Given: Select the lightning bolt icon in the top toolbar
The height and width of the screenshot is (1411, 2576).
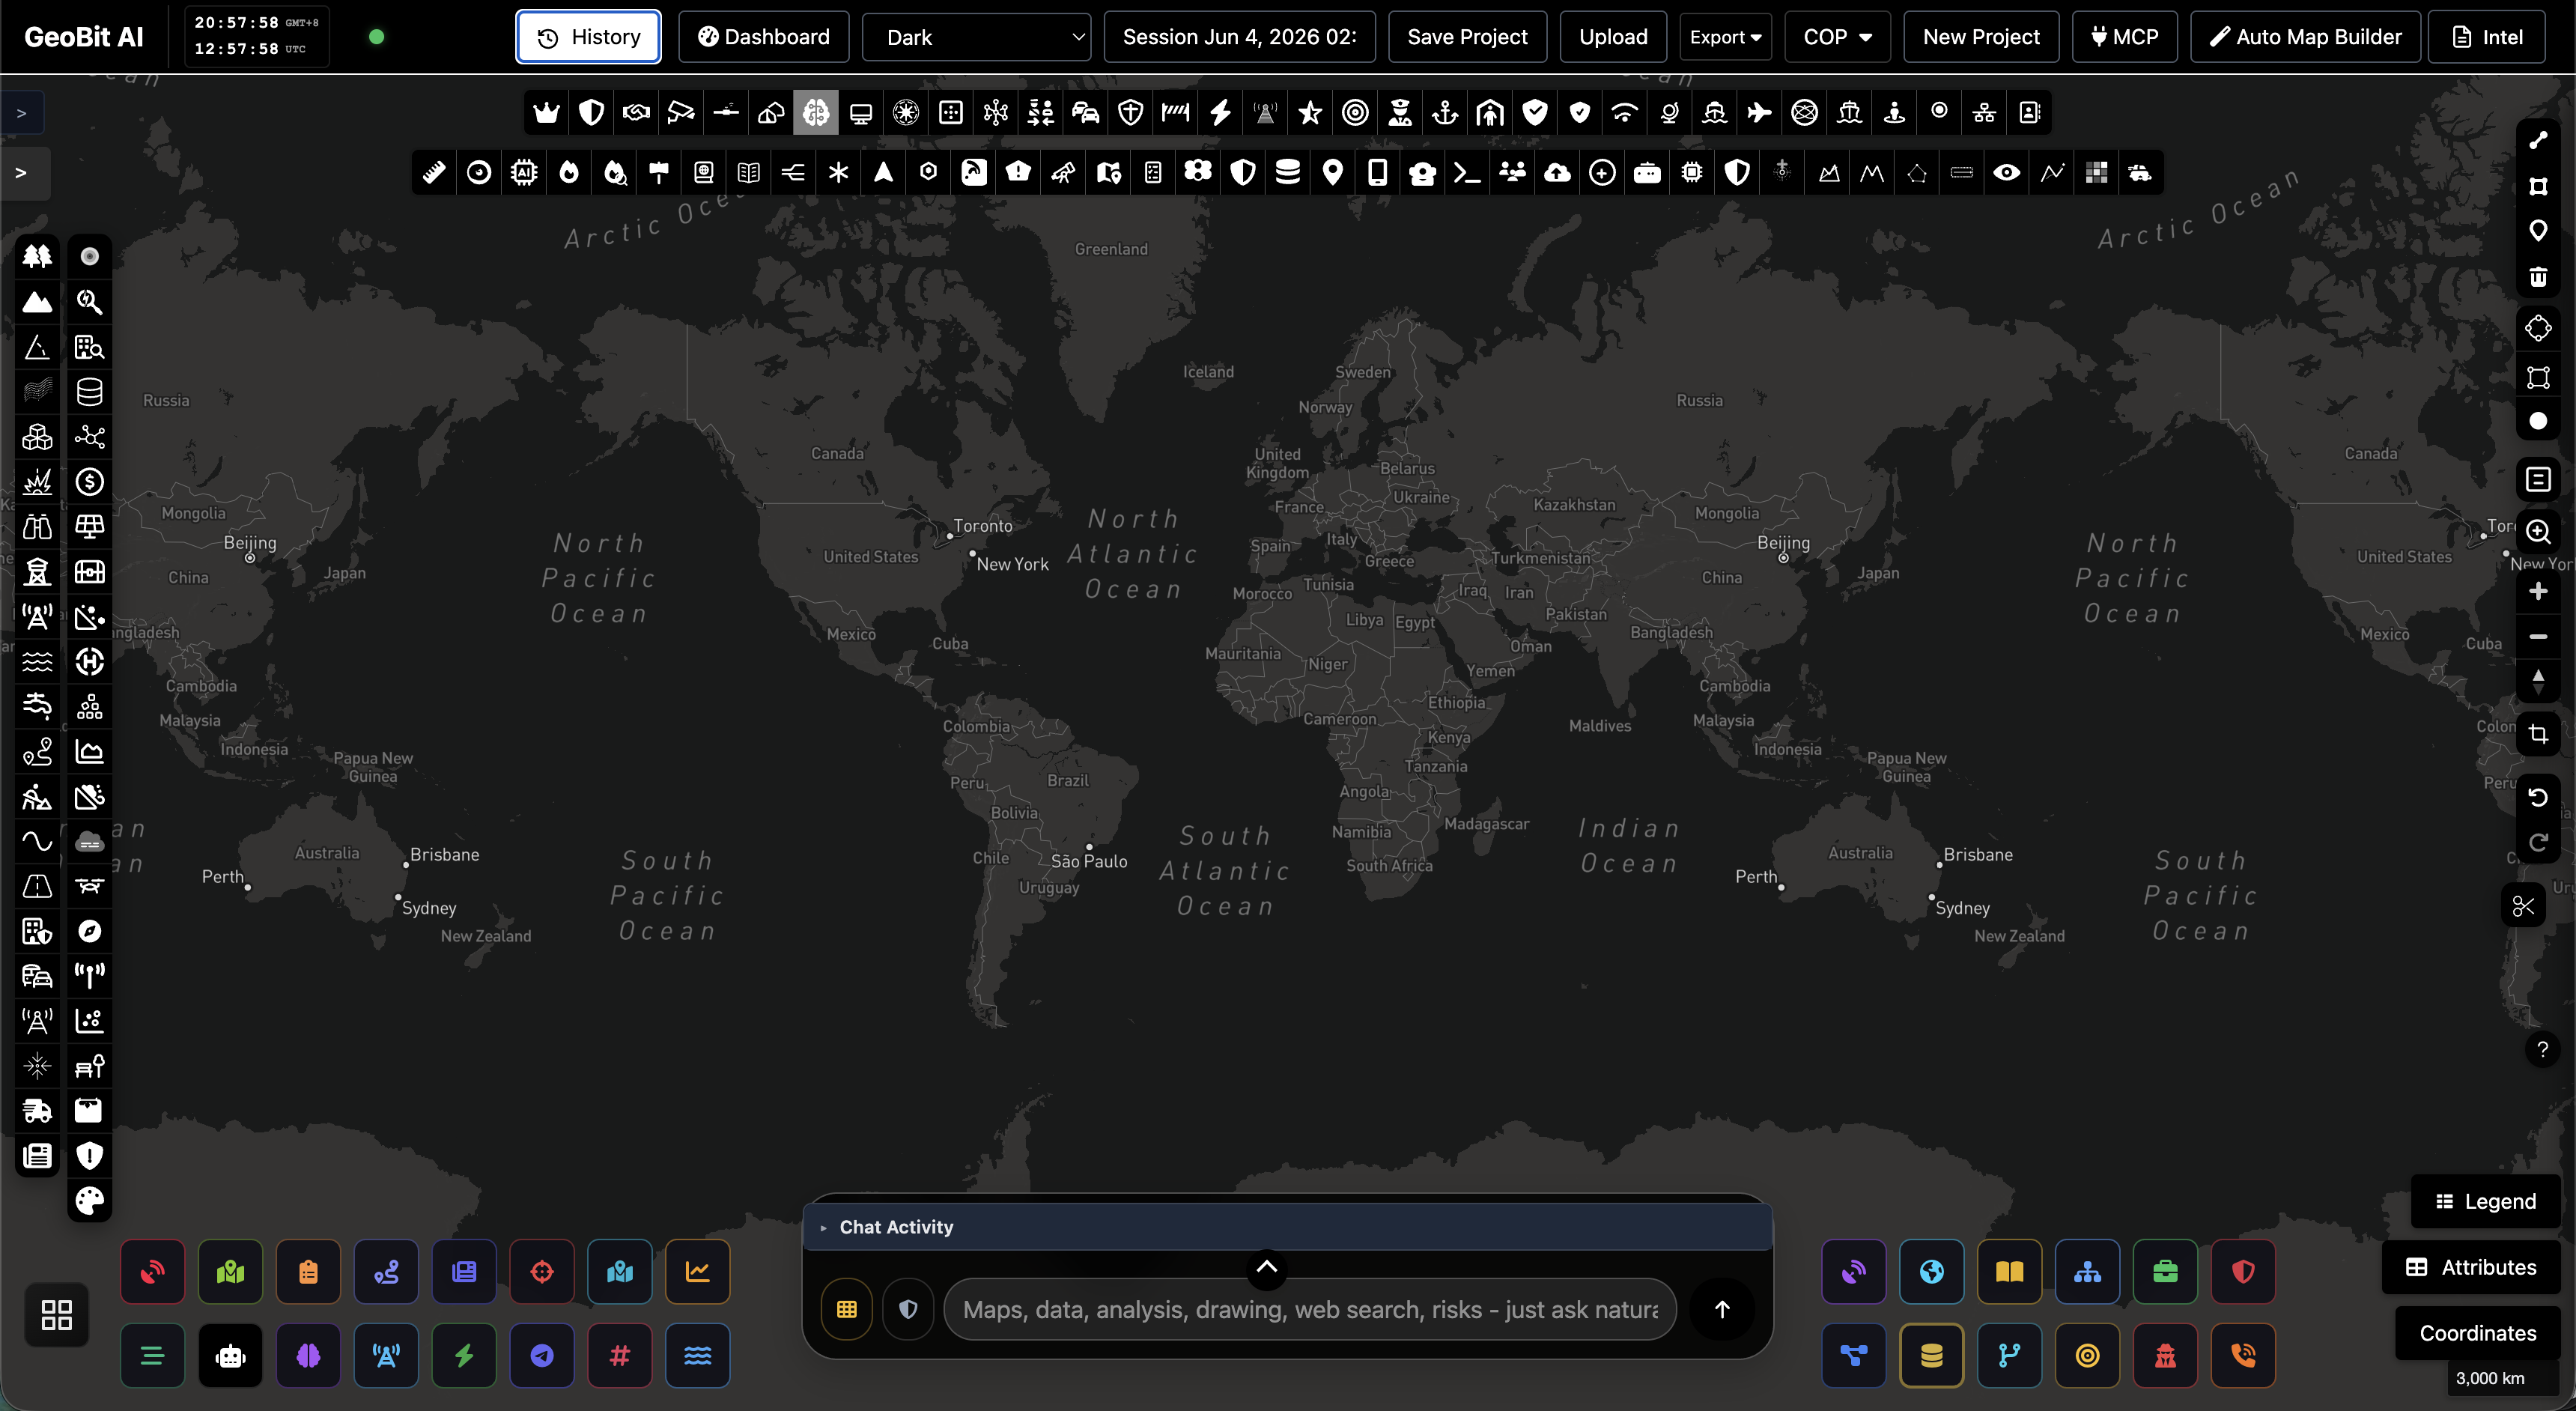Looking at the screenshot, I should (x=1220, y=113).
